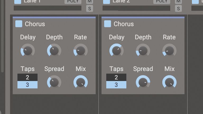Solo Lane 1 with the S button
The image size is (203, 114).
coord(90,8)
